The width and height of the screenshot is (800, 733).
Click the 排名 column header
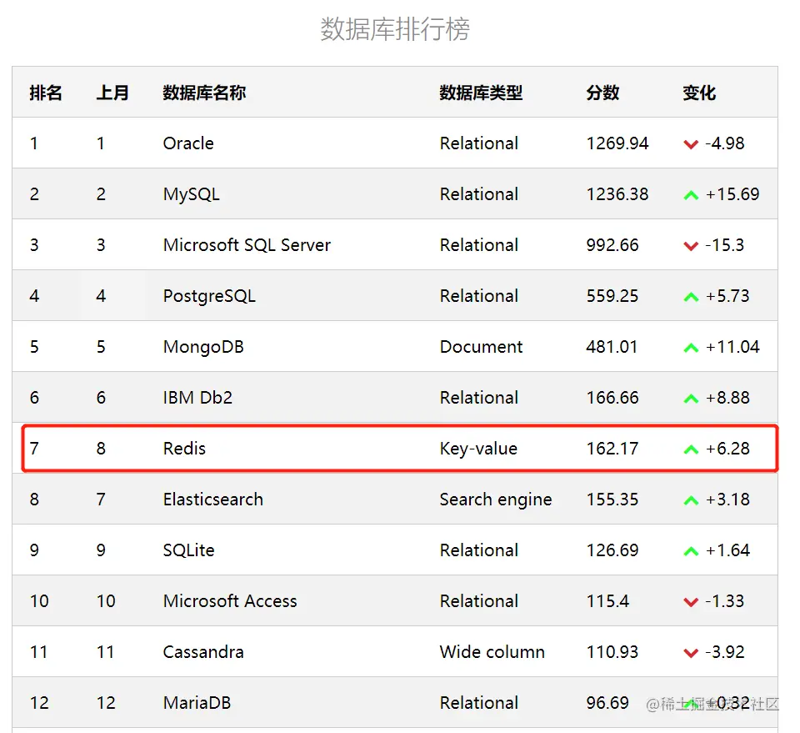pyautogui.click(x=46, y=93)
